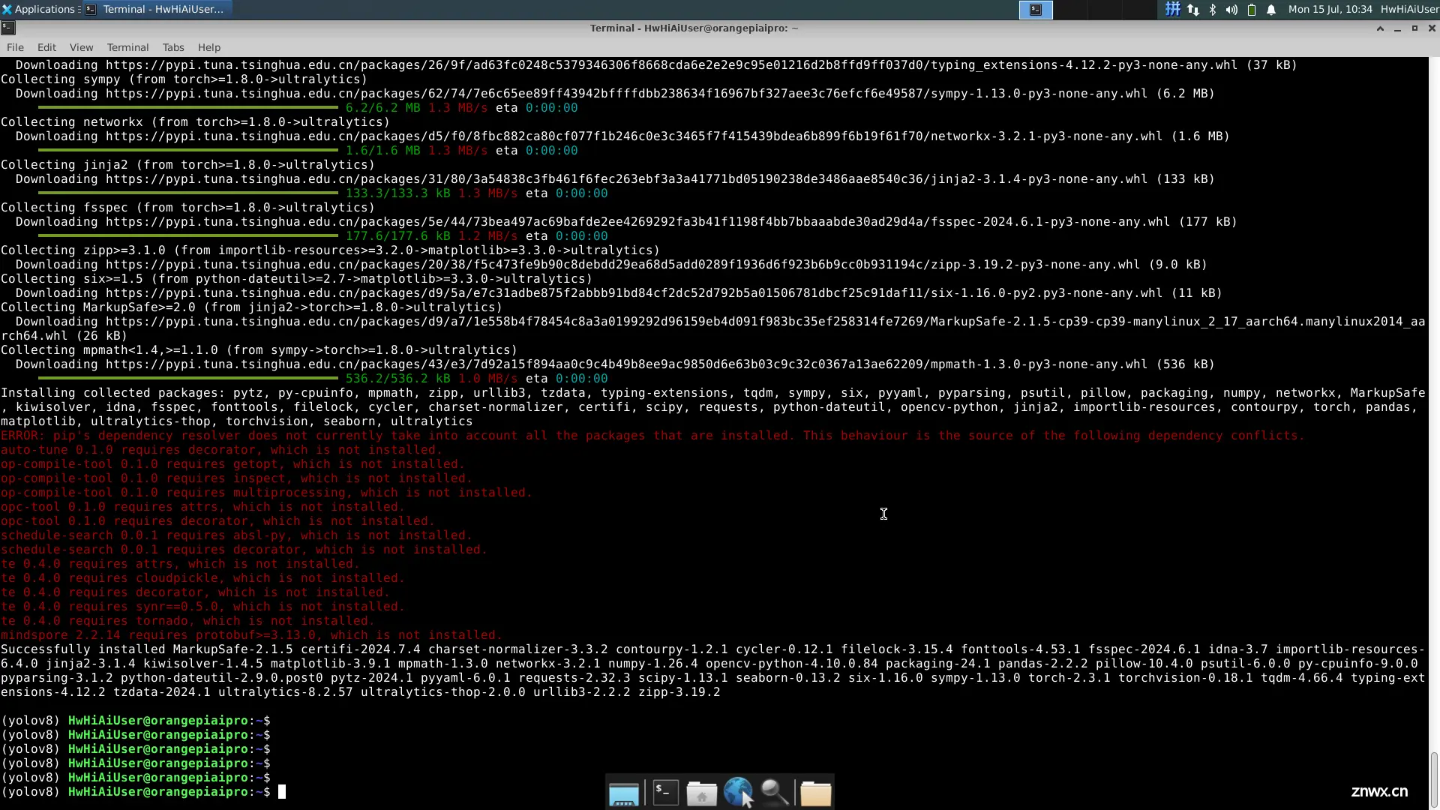
Task: Open the Terminal menu
Action: coord(127,47)
